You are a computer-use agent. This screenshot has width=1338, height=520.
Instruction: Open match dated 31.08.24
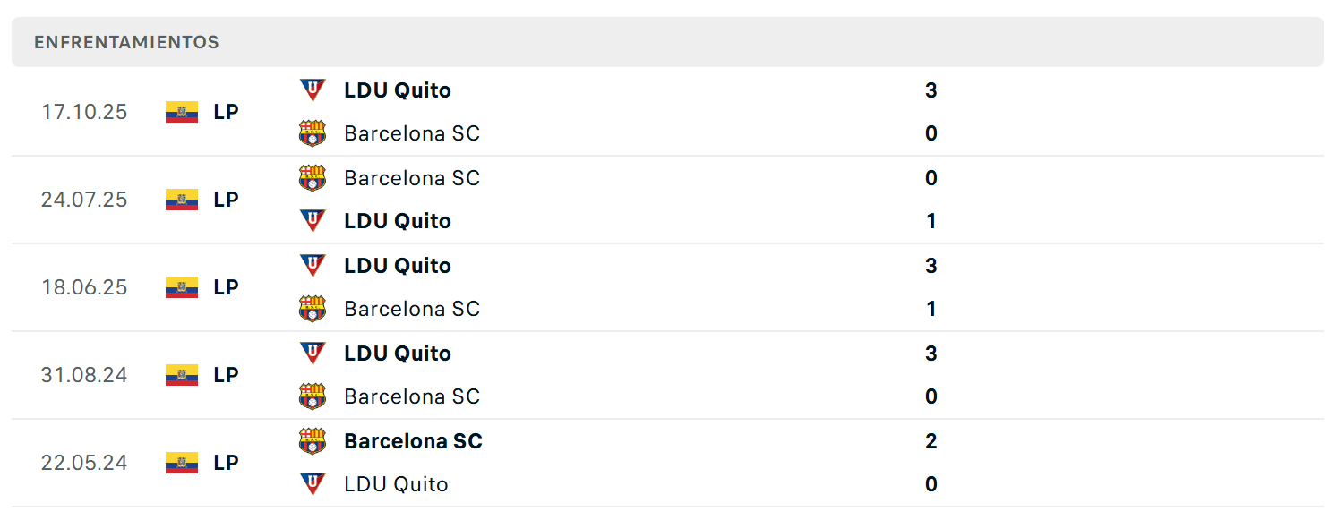[x=84, y=375]
